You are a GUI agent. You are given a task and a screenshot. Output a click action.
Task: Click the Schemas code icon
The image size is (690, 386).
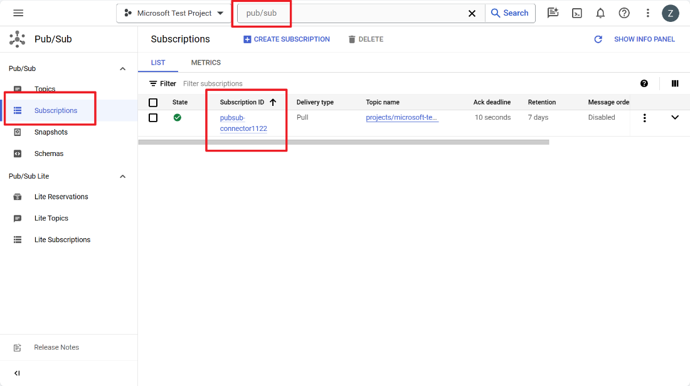point(18,154)
